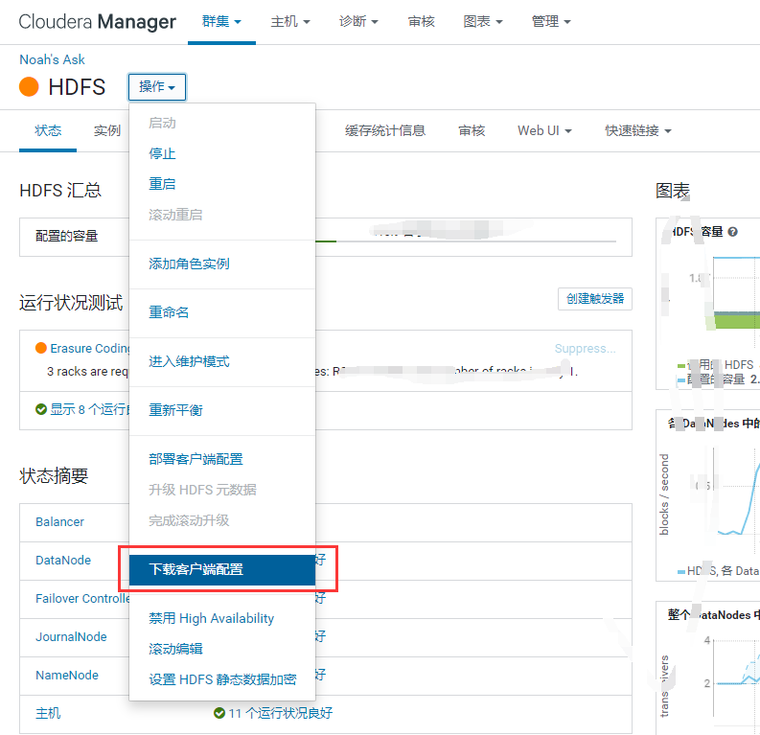Viewport: 760px width, 735px height.
Task: Click 重新平衡 in the actions menu
Action: (x=222, y=410)
